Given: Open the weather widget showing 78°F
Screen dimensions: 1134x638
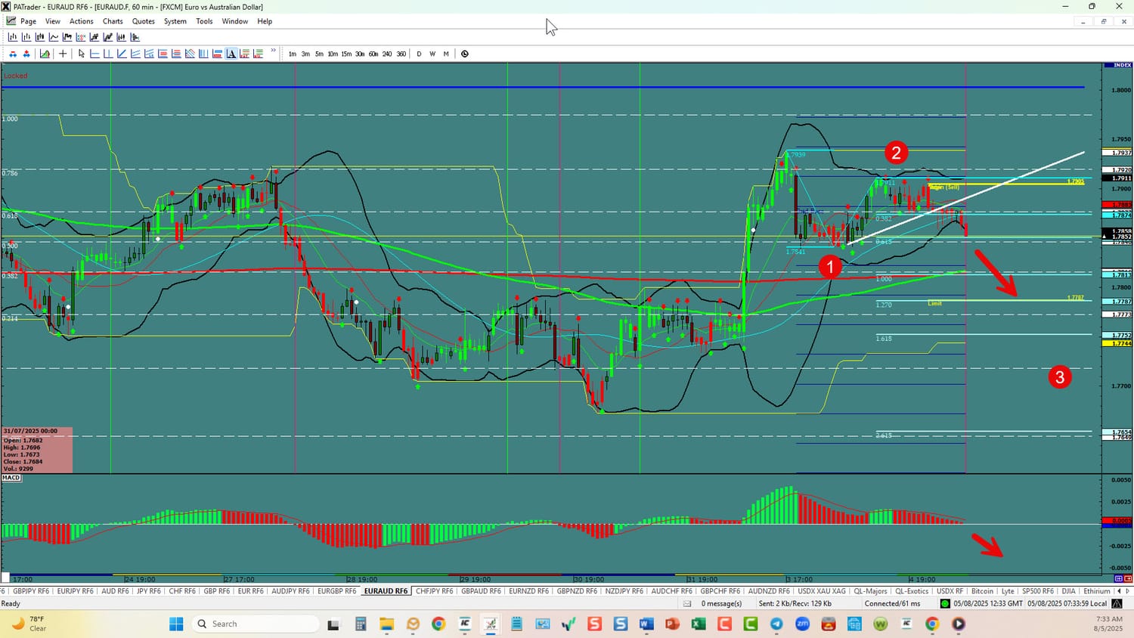Looking at the screenshot, I should [29, 624].
